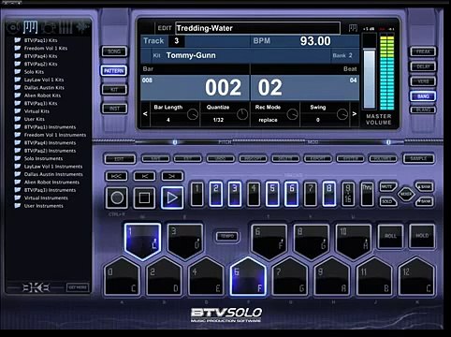Select the drum machine browser icon
451x337 pixels.
click(48, 27)
